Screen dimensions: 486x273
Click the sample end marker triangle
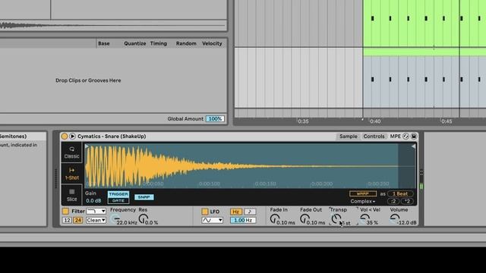click(413, 146)
